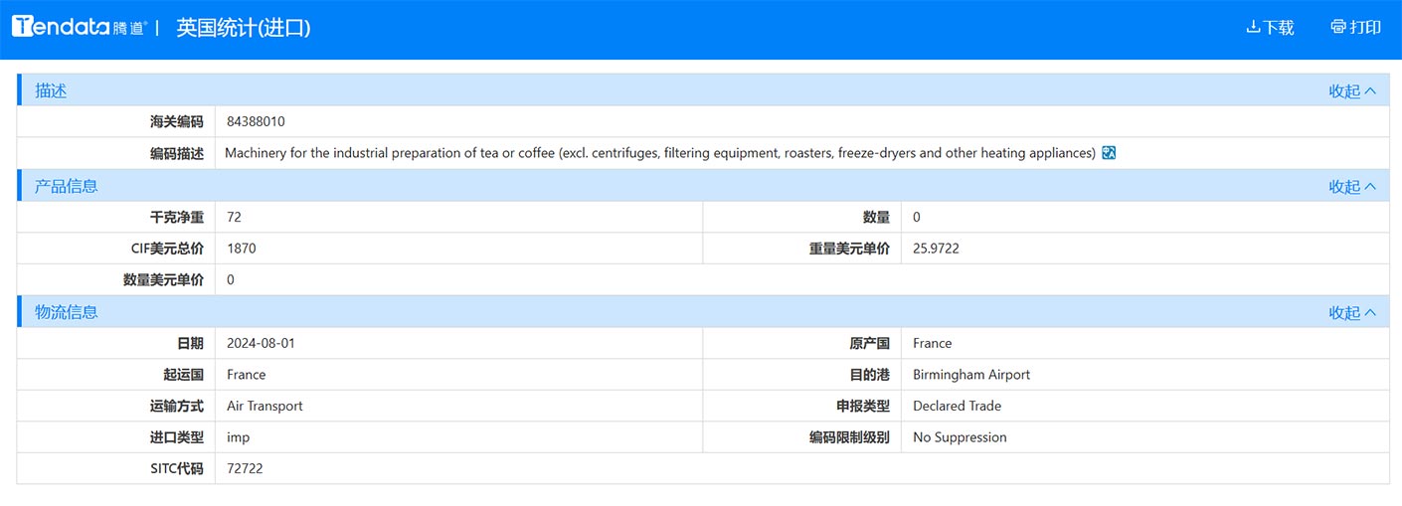Click the 日期 label

coord(189,343)
